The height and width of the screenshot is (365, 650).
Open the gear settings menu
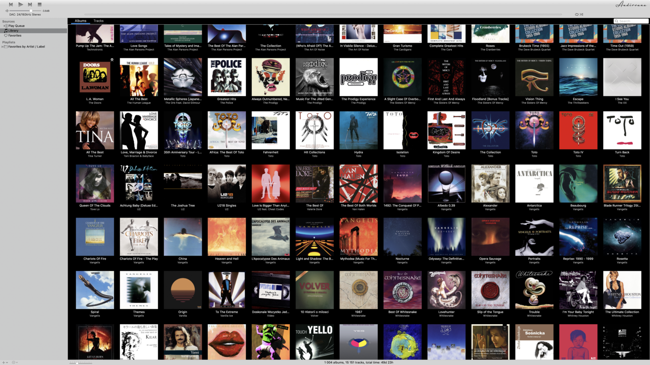point(15,363)
